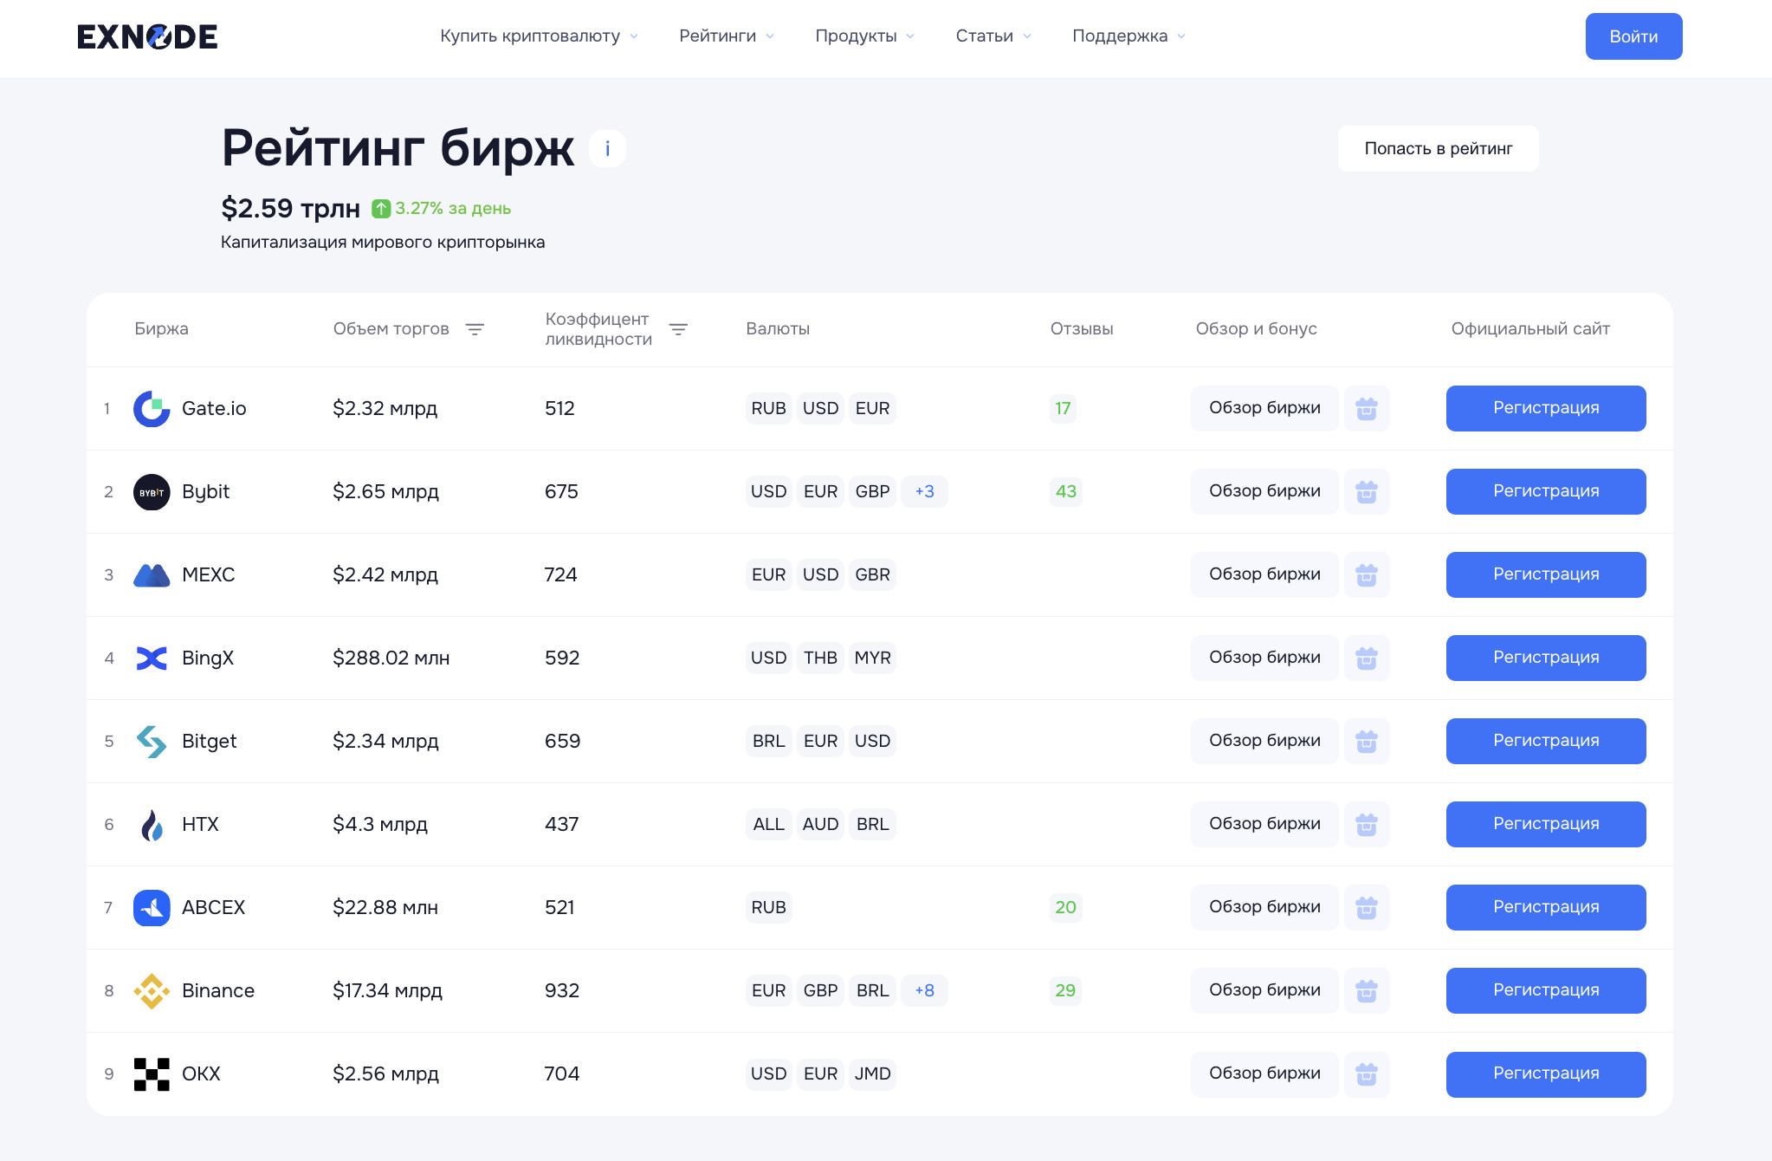The width and height of the screenshot is (1772, 1161).
Task: Click the Войти login button
Action: coord(1633,36)
